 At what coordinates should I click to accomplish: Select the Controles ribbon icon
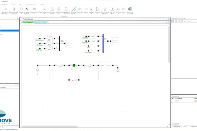coord(79,9)
